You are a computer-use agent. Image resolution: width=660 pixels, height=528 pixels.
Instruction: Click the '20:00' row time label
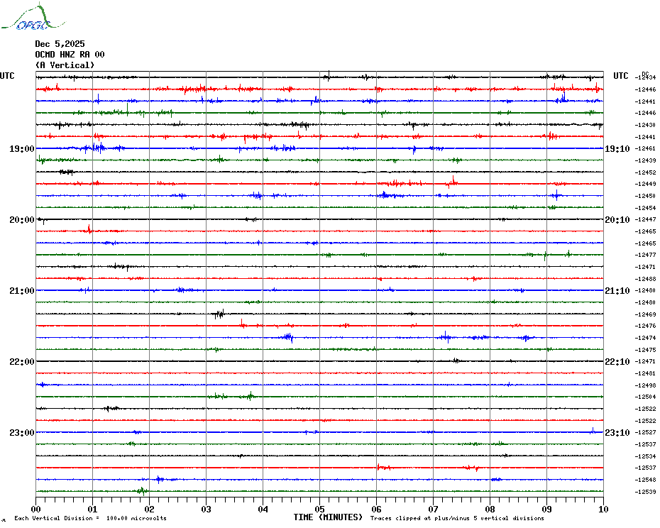pyautogui.click(x=22, y=220)
